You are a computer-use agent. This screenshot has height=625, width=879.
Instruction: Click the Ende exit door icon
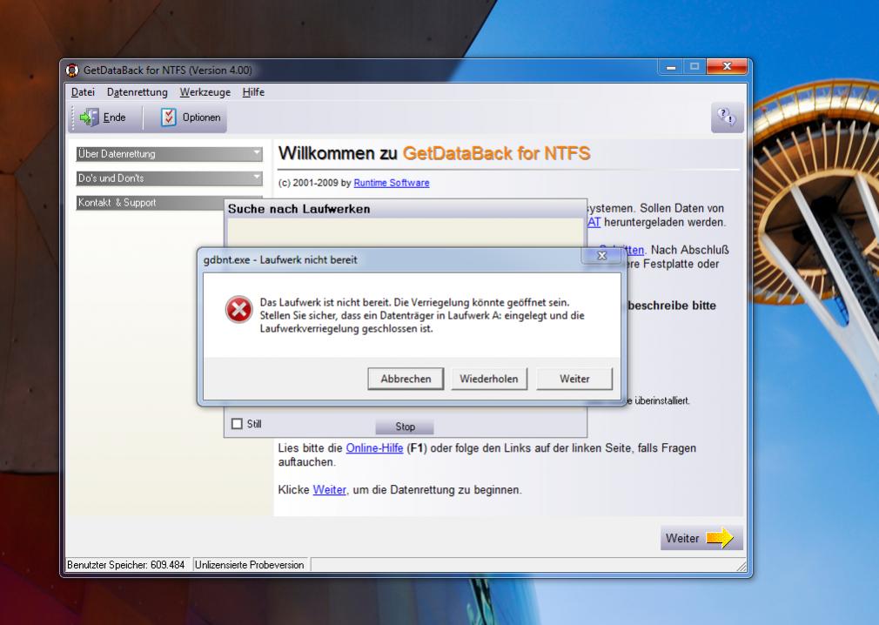pyautogui.click(x=89, y=118)
